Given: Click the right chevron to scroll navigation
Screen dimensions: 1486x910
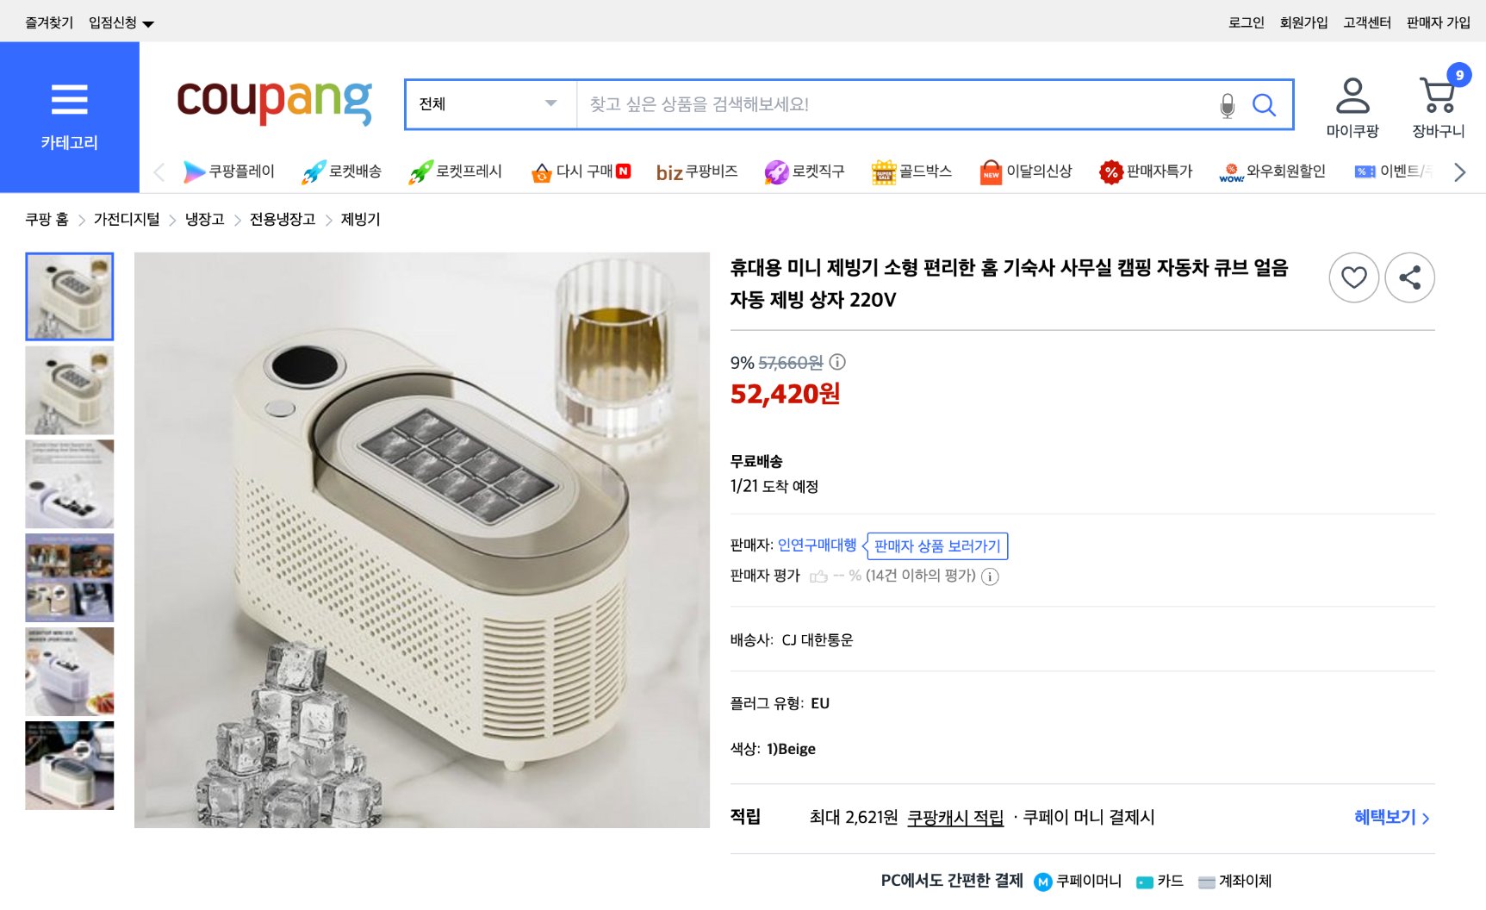Looking at the screenshot, I should [1460, 171].
